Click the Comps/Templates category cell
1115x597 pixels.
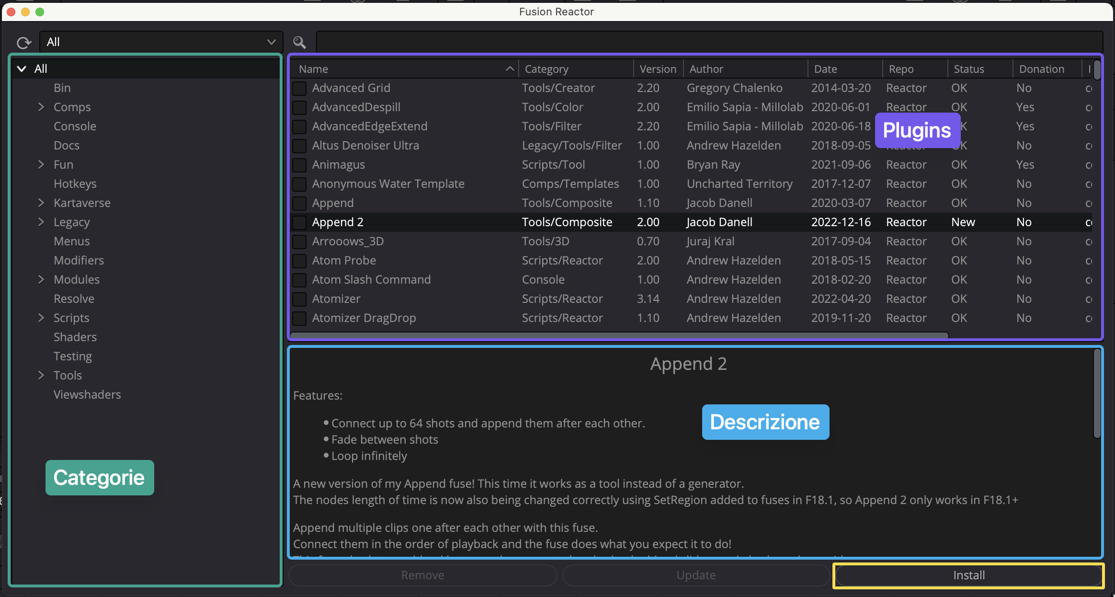pyautogui.click(x=570, y=184)
